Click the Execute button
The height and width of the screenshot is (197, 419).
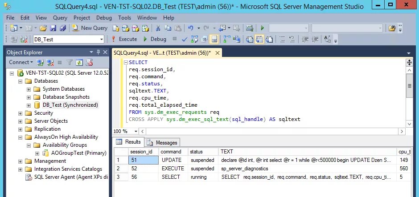(124, 39)
